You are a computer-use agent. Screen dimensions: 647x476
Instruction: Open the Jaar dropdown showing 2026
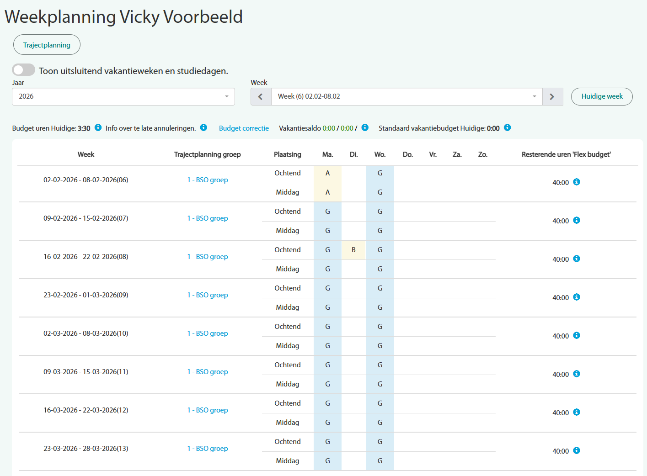pyautogui.click(x=123, y=97)
